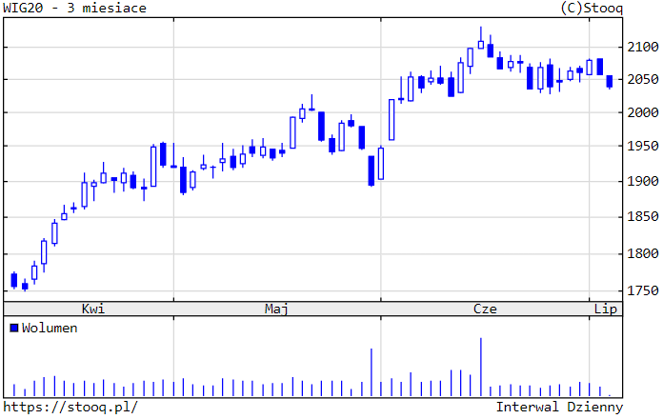
Task: Click the (C)Stooq copyright text
Action: [x=593, y=9]
